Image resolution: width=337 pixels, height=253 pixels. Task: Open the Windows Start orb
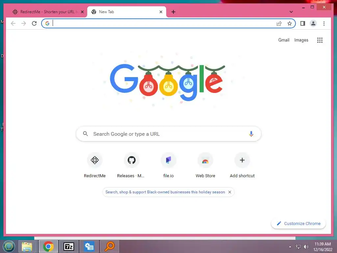9,246
